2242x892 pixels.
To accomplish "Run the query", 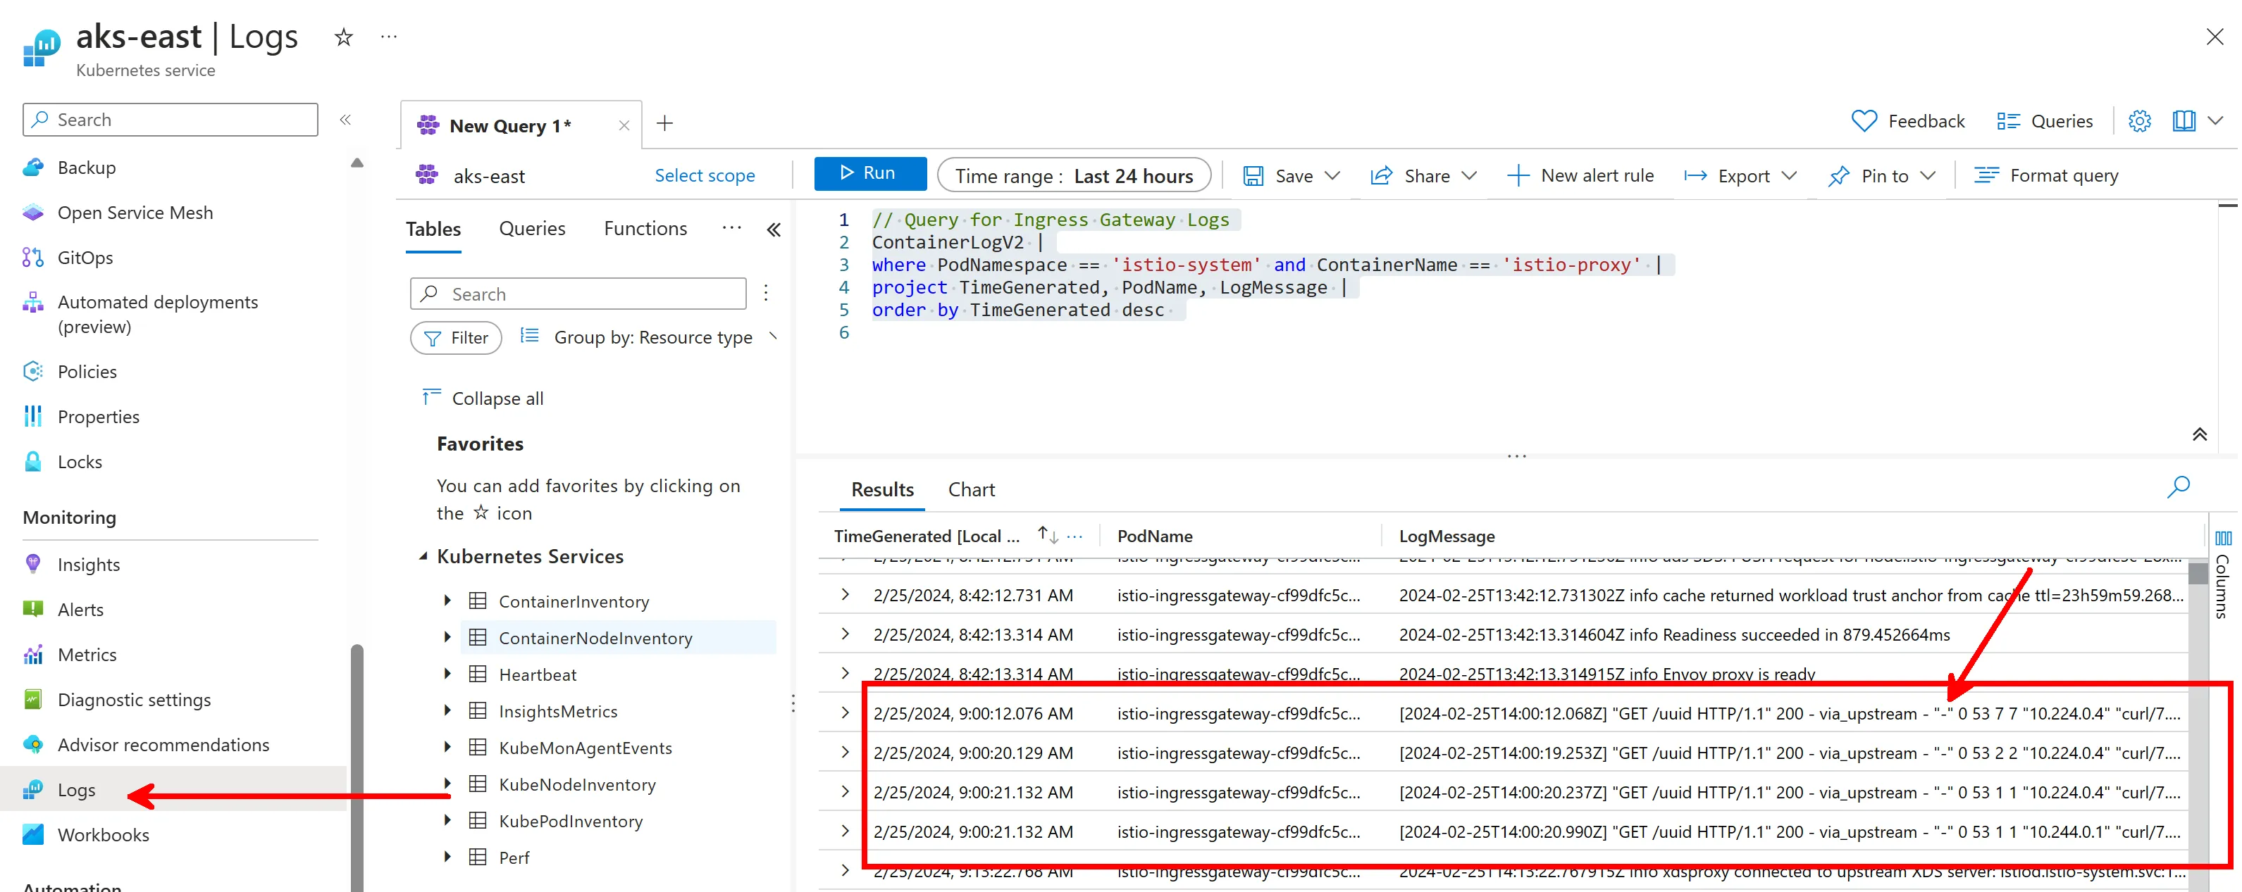I will click(869, 173).
